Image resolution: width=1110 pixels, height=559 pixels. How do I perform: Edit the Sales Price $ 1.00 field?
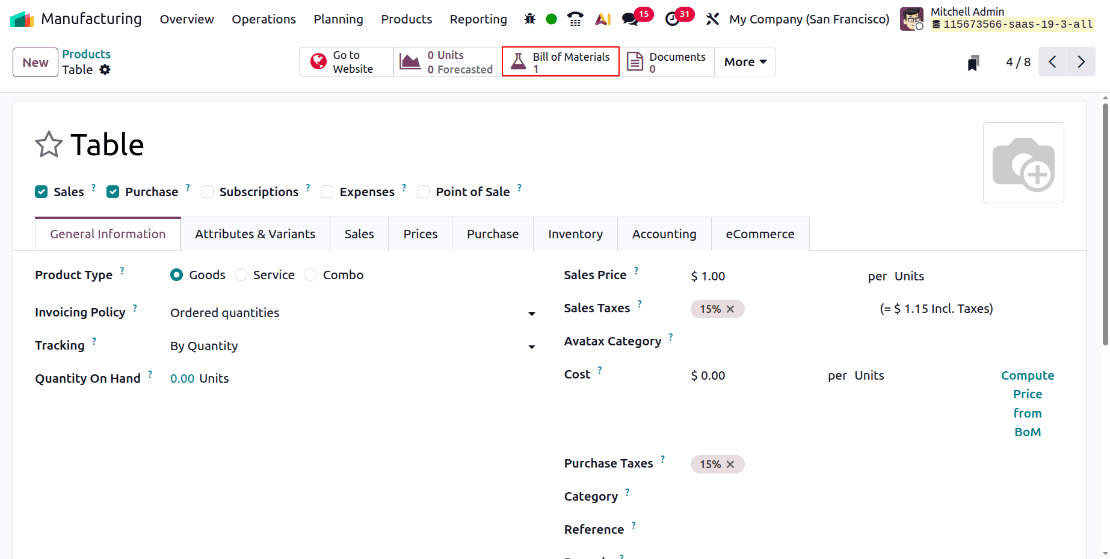[774, 276]
